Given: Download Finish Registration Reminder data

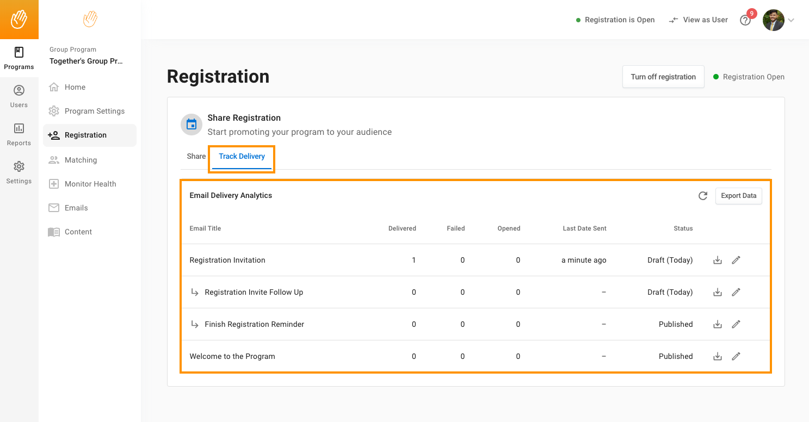Looking at the screenshot, I should 718,324.
